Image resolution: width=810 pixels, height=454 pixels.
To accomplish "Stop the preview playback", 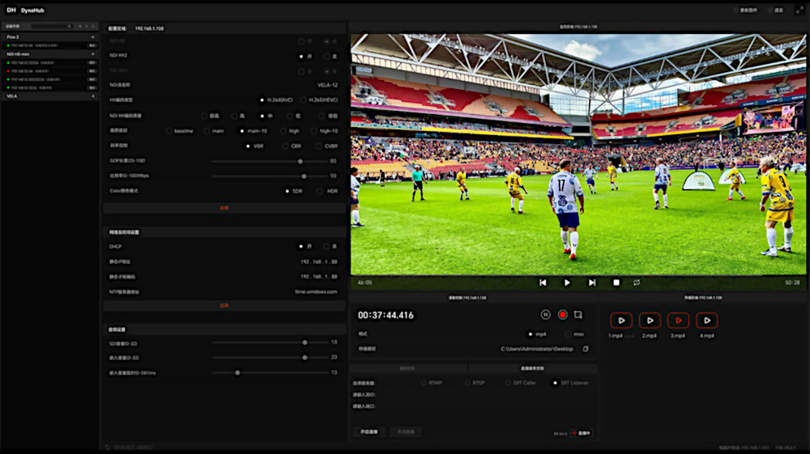I will (616, 282).
